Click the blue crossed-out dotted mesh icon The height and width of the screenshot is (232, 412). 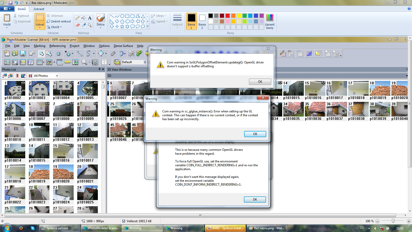309,53
